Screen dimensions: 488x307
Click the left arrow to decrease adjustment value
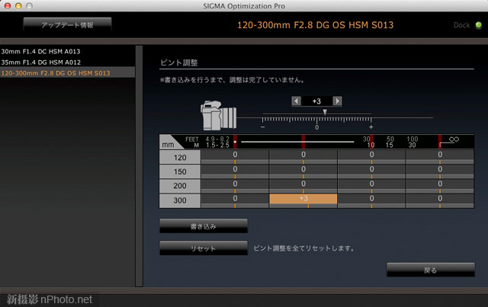click(x=297, y=101)
